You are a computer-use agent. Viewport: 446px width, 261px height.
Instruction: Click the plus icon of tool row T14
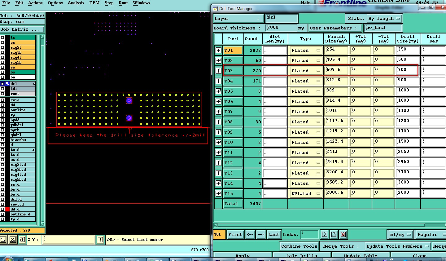[218, 183]
